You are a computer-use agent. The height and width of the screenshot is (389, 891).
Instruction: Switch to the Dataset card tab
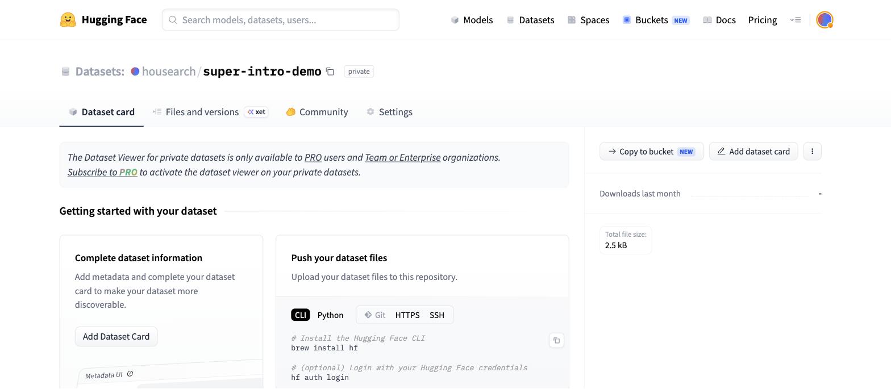102,112
